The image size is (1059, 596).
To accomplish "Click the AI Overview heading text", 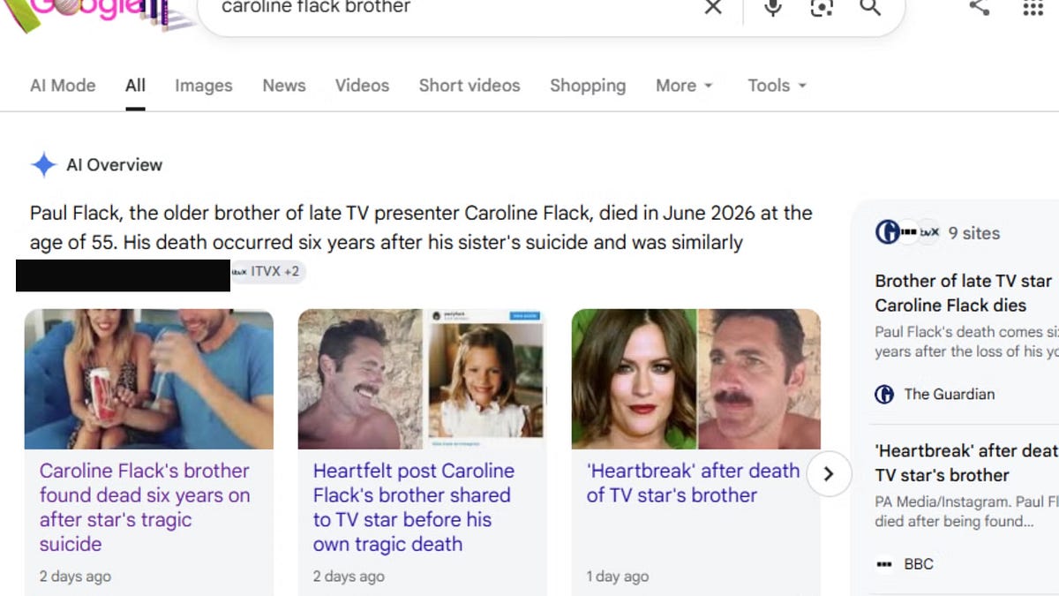I will click(115, 165).
